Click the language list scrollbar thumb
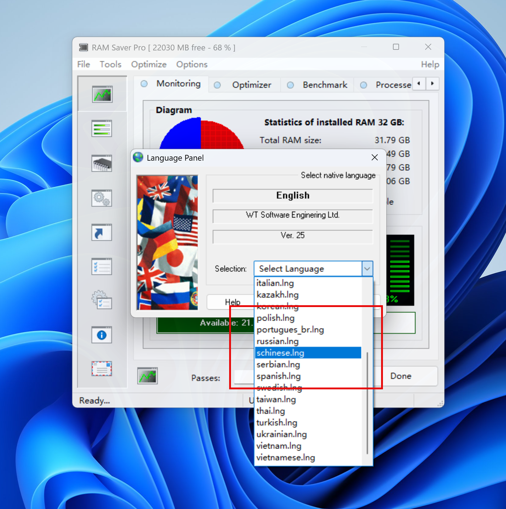506x509 pixels. (x=367, y=403)
